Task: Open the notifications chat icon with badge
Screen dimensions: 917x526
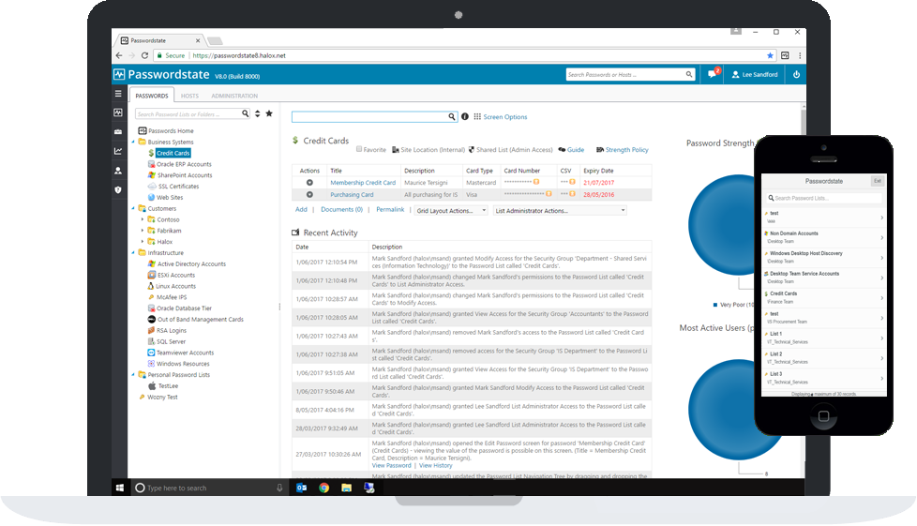Action: pyautogui.click(x=713, y=74)
